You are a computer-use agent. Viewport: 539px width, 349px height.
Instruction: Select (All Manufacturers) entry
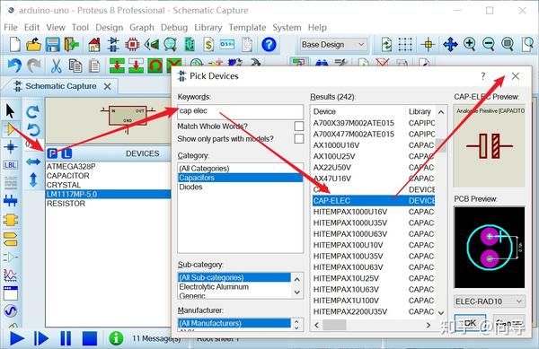pos(234,323)
